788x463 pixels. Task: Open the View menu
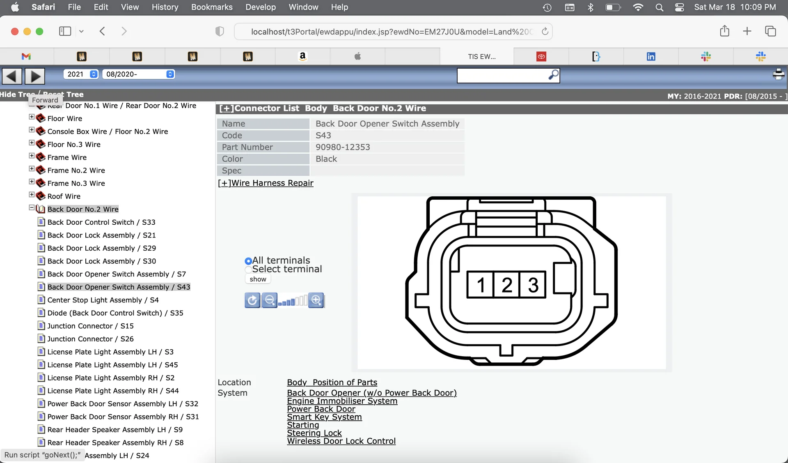pos(130,7)
